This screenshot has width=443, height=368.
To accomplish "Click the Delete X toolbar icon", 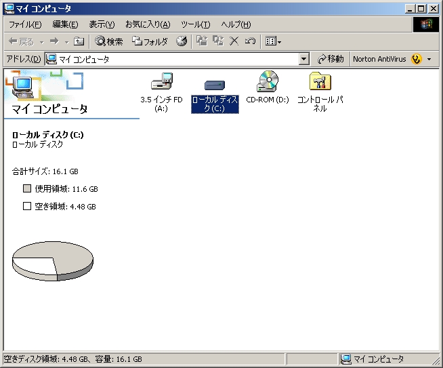I will 234,41.
